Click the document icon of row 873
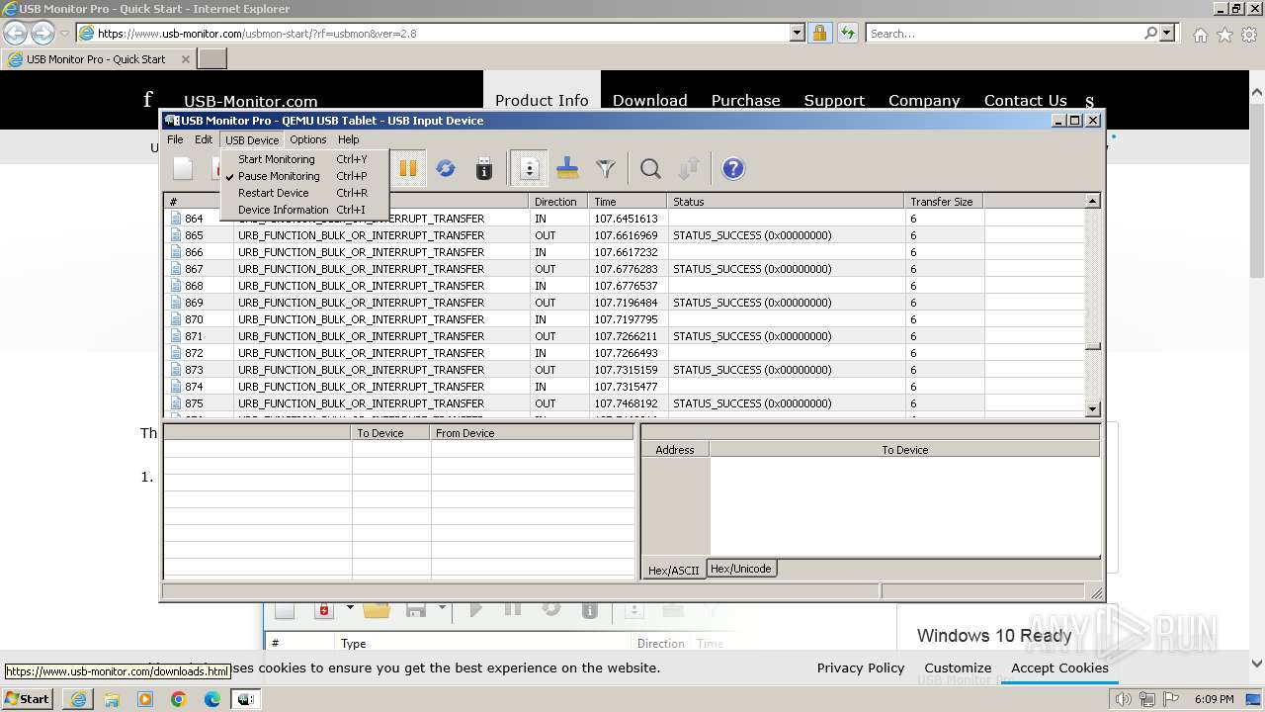Image resolution: width=1265 pixels, height=712 pixels. click(176, 370)
